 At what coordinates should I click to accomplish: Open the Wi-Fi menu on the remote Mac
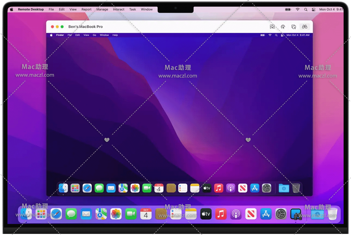(270, 35)
